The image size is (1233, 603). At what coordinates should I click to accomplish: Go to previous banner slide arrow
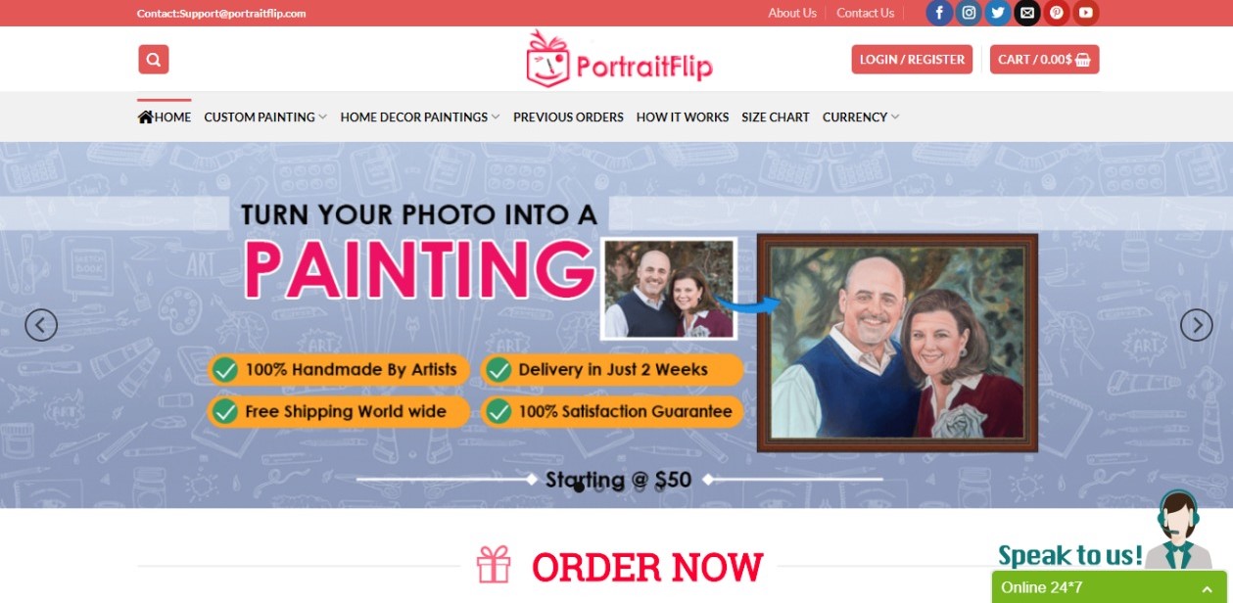pyautogui.click(x=41, y=325)
